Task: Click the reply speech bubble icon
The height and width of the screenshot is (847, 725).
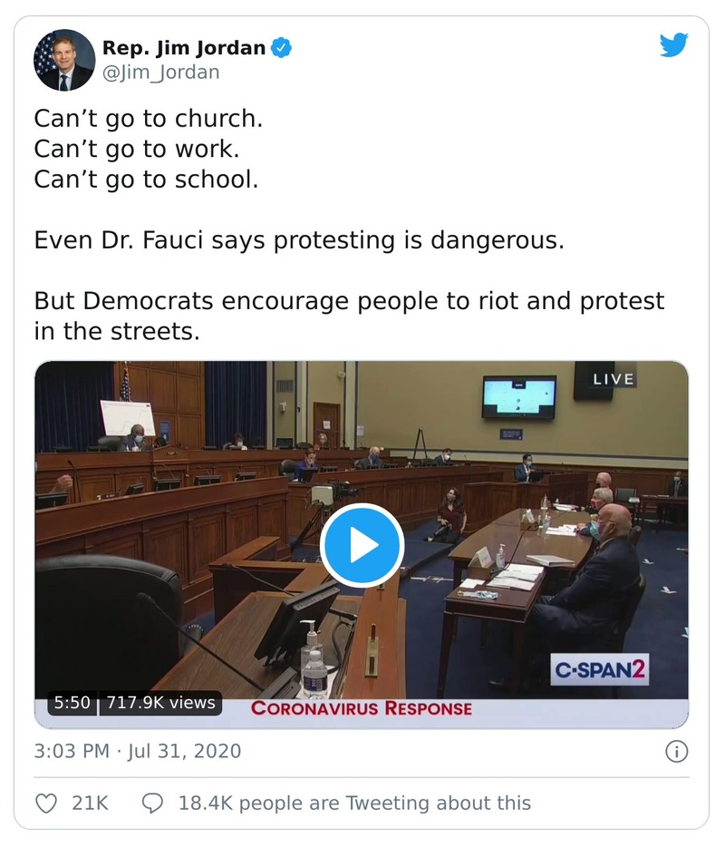Action: (153, 803)
